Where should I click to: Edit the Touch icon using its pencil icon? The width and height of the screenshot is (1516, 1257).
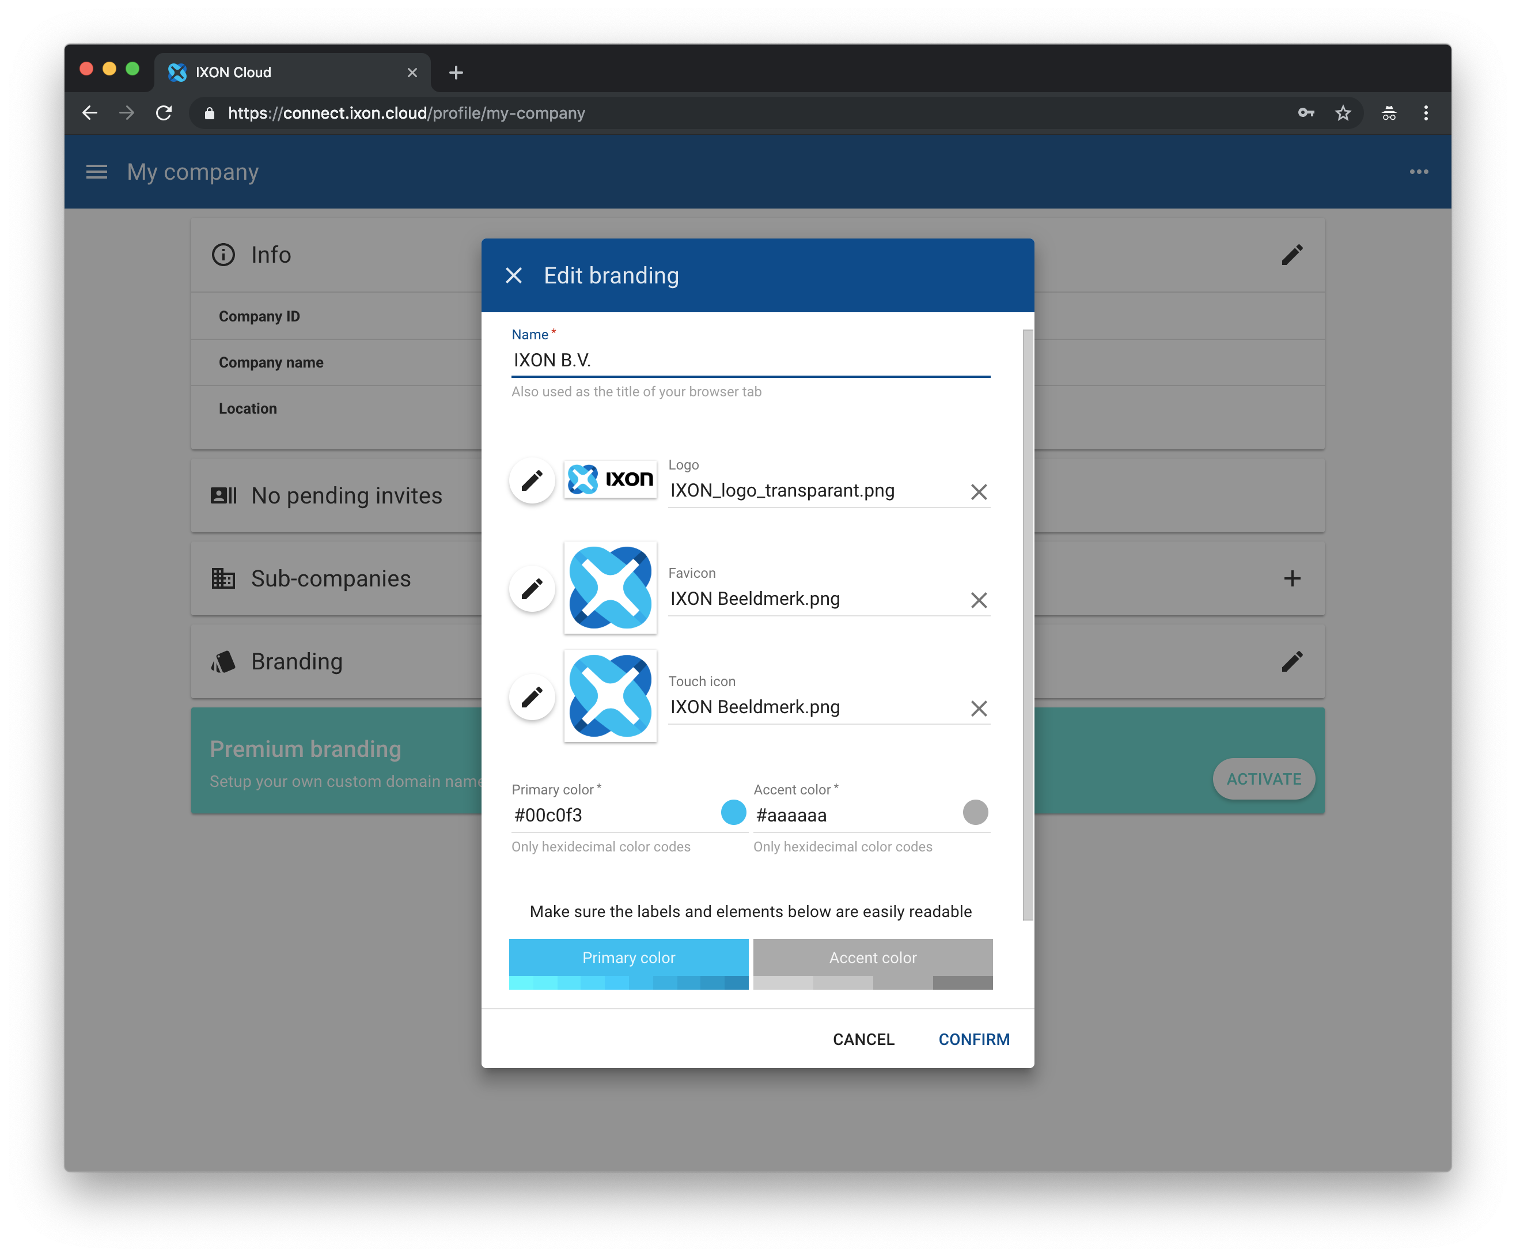pos(532,696)
